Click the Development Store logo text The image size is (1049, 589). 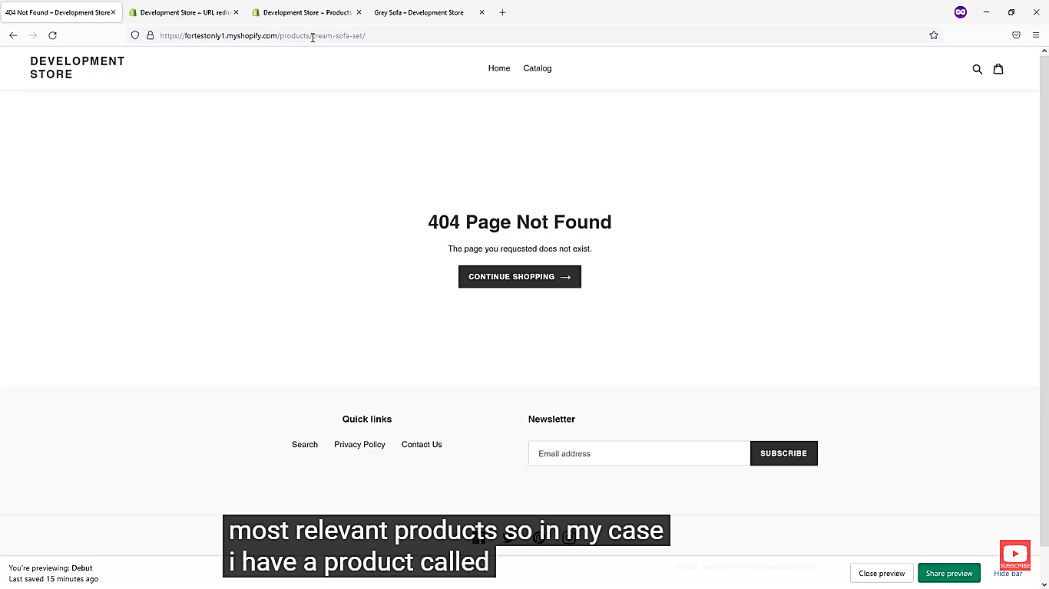(77, 67)
